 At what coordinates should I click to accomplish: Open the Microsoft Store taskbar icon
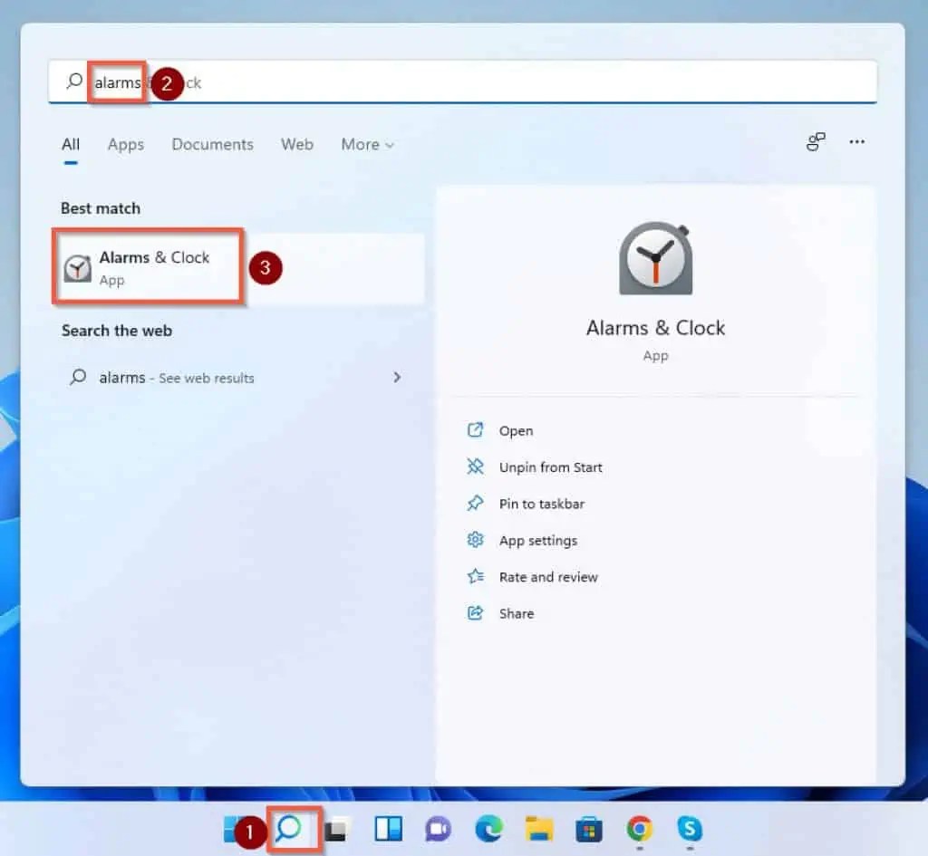coord(588,830)
